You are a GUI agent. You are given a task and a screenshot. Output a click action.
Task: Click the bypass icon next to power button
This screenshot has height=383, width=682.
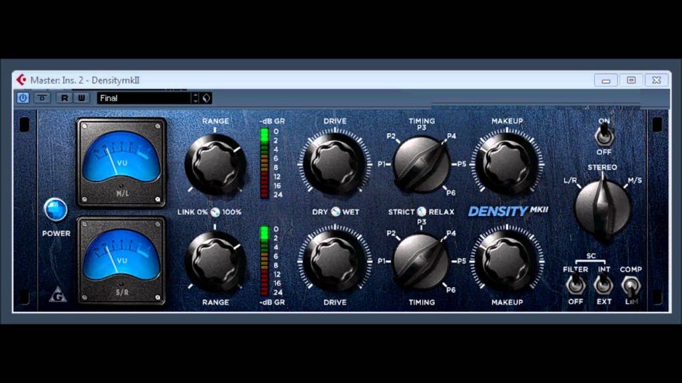click(x=42, y=97)
